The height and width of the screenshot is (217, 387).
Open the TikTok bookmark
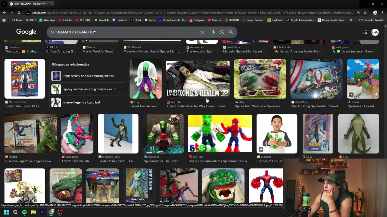136,20
